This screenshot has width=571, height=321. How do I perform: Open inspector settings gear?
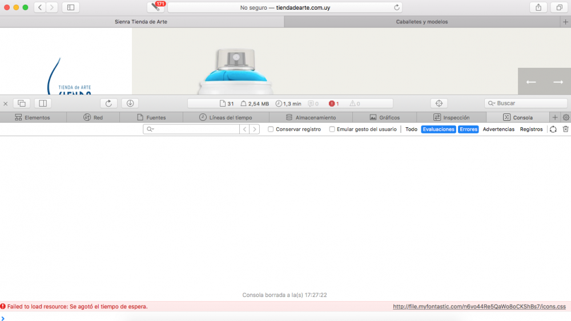(x=566, y=117)
